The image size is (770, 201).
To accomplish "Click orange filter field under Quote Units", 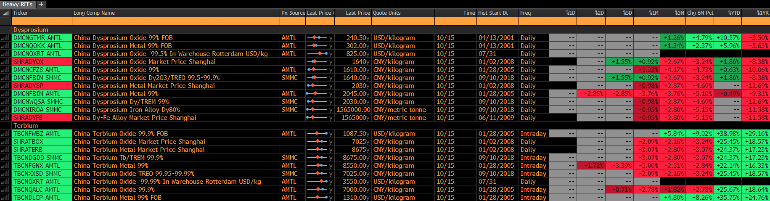I will (403, 21).
